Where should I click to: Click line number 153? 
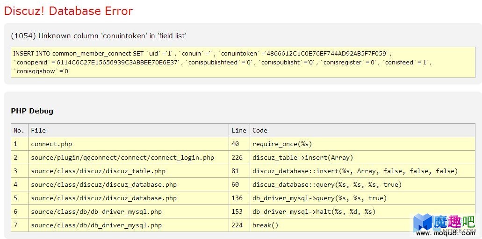click(x=237, y=211)
